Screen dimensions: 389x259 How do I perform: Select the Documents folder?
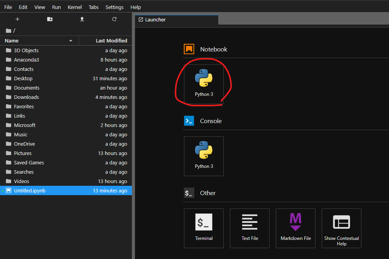66,88
